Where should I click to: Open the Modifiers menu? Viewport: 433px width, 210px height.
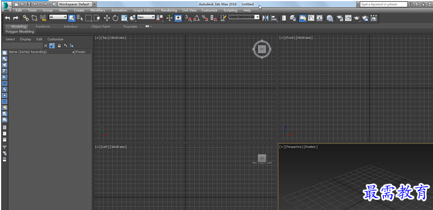click(98, 10)
